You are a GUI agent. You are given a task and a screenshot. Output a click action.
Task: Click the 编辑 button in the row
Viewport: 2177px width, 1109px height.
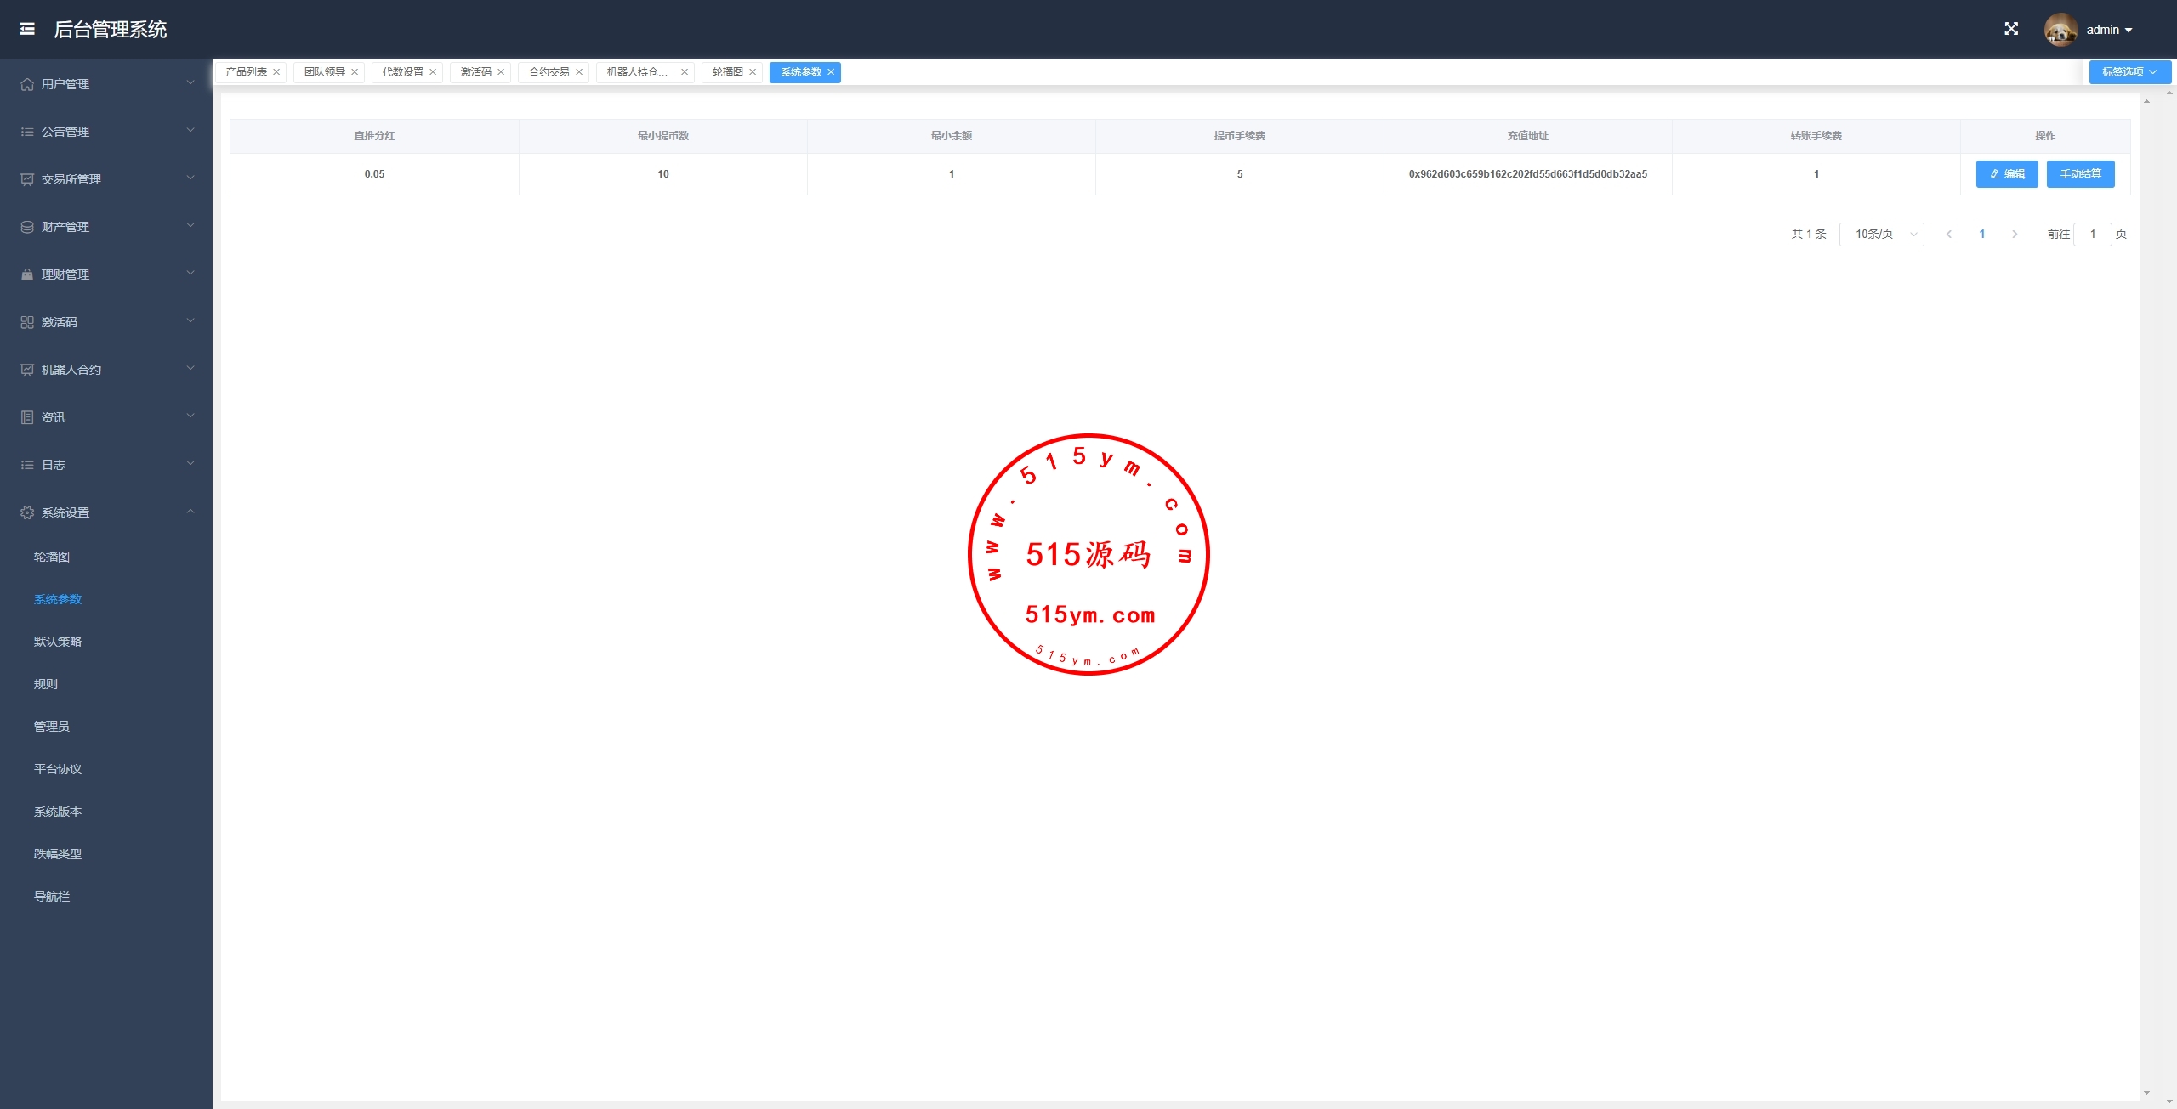tap(2006, 174)
